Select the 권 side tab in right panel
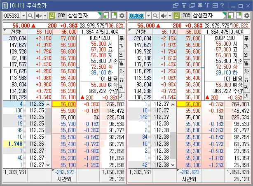The image size is (253, 186). (x=246, y=88)
